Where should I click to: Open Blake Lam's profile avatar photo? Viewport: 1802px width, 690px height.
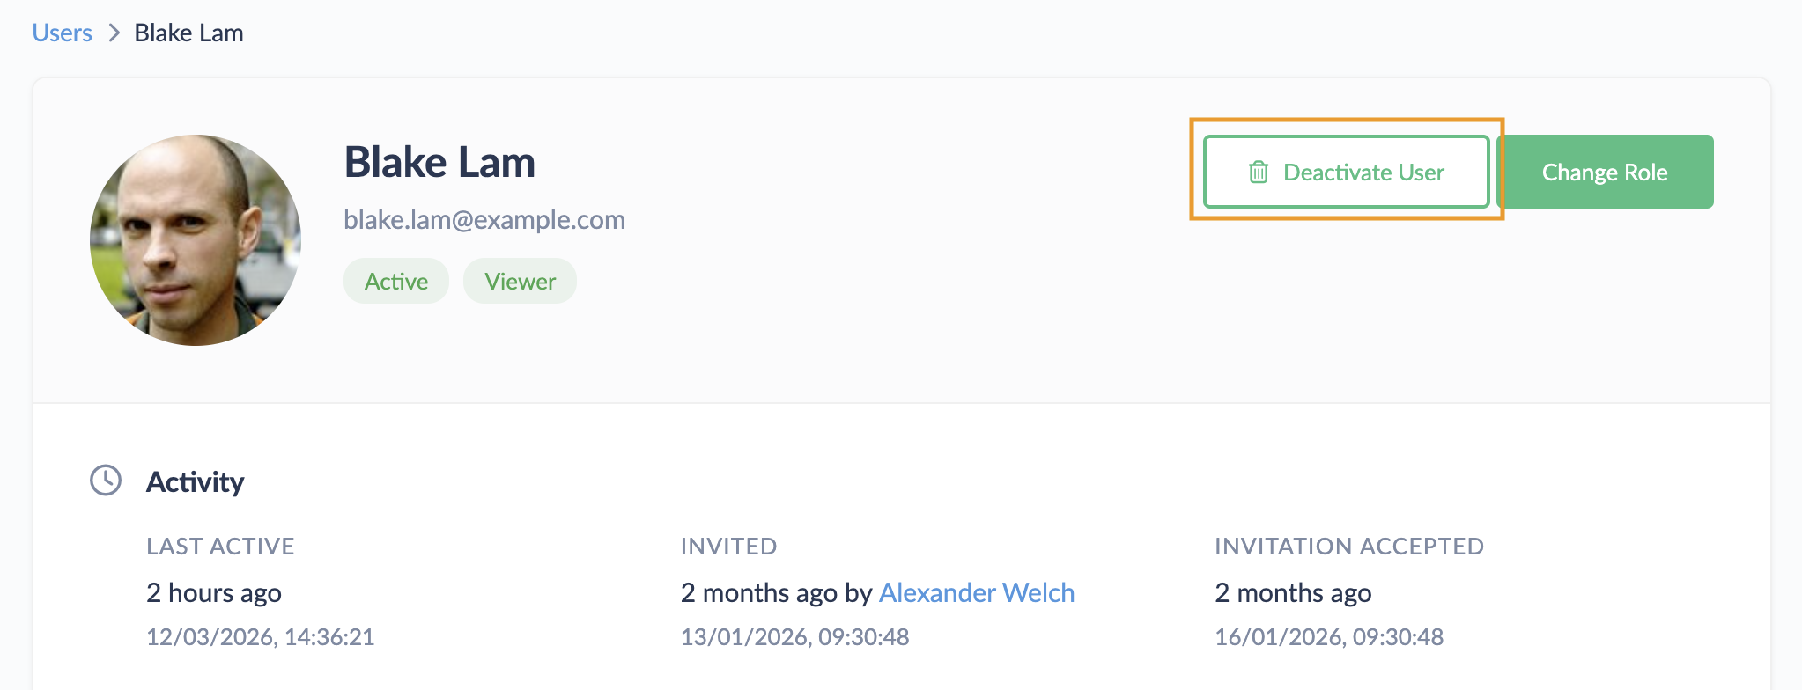click(x=196, y=240)
